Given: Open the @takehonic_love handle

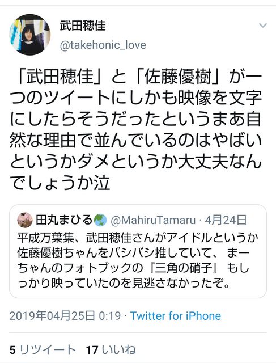Looking at the screenshot, I should (103, 45).
